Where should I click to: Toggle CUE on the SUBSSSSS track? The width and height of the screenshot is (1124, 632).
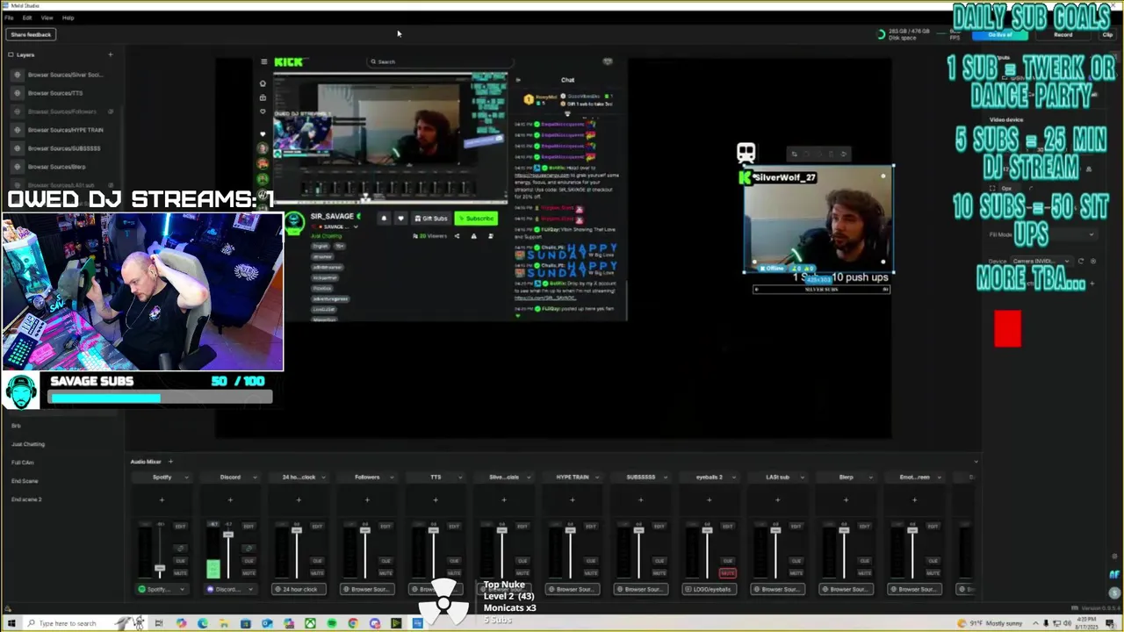click(x=659, y=561)
